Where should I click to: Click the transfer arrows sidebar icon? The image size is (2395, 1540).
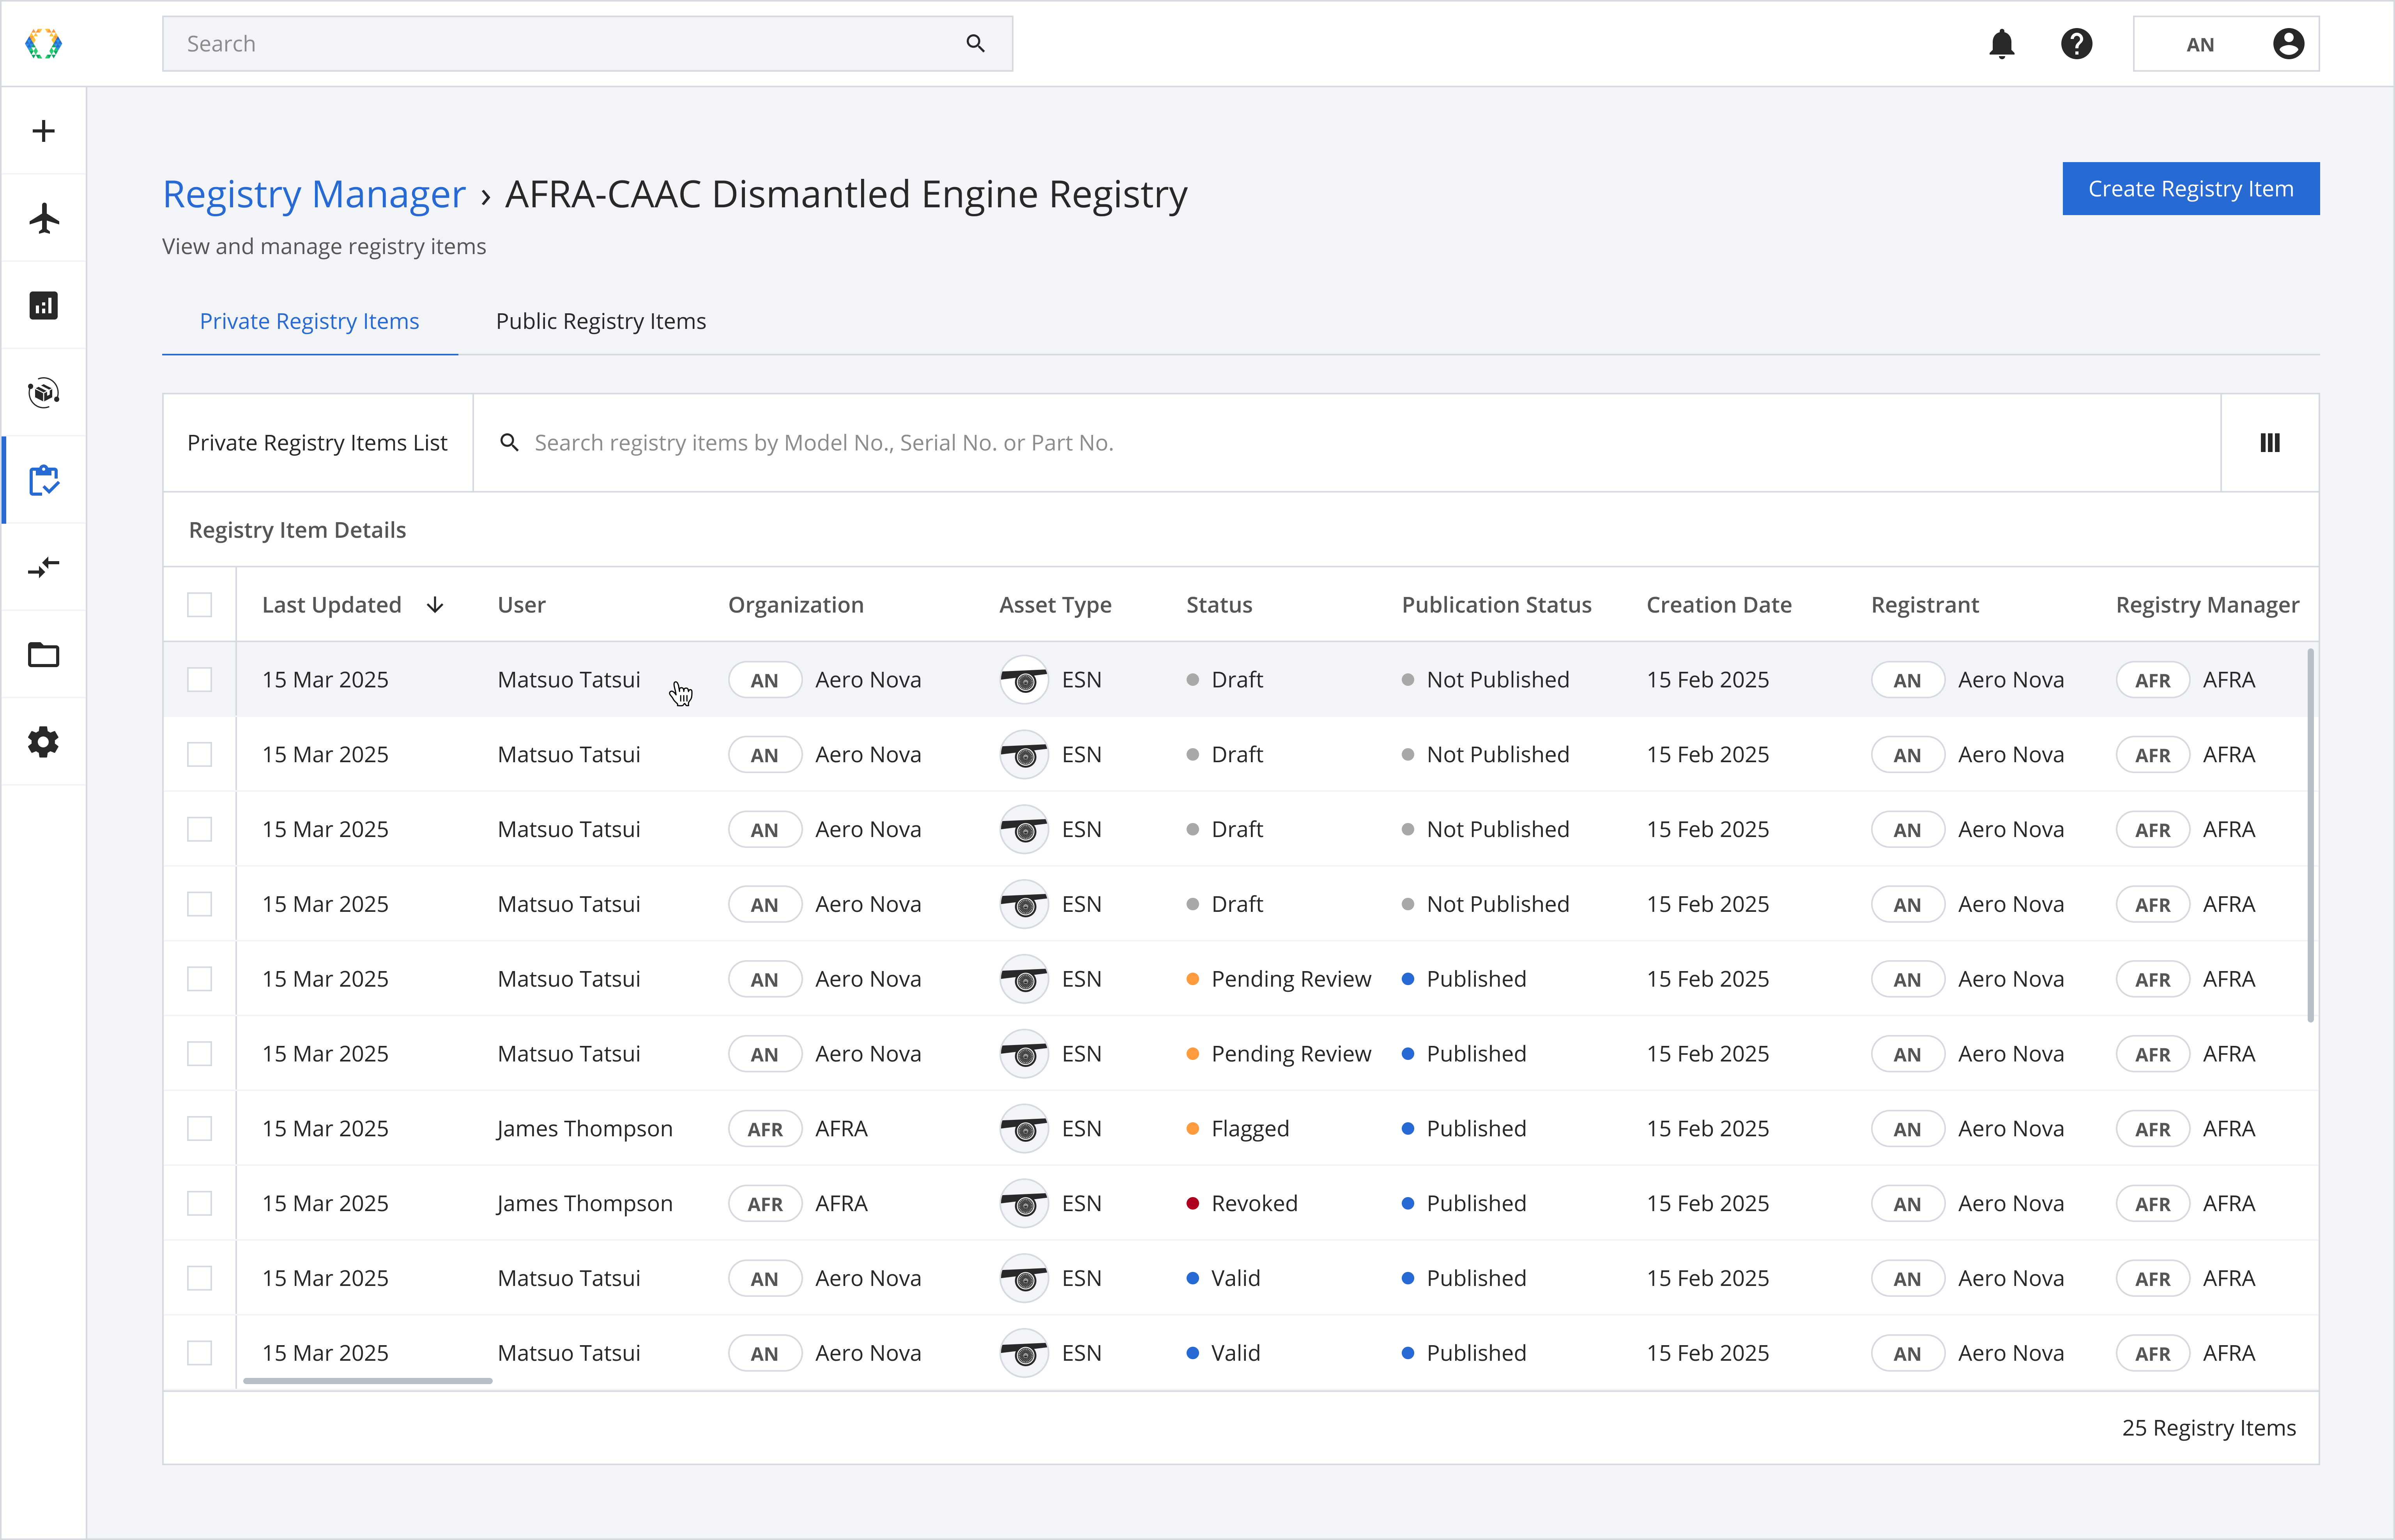pos(43,567)
